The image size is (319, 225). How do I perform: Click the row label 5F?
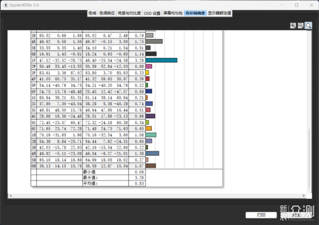[x=34, y=85]
